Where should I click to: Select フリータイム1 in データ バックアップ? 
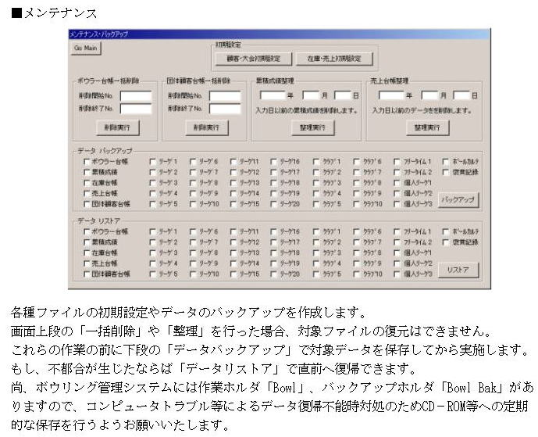(397, 162)
